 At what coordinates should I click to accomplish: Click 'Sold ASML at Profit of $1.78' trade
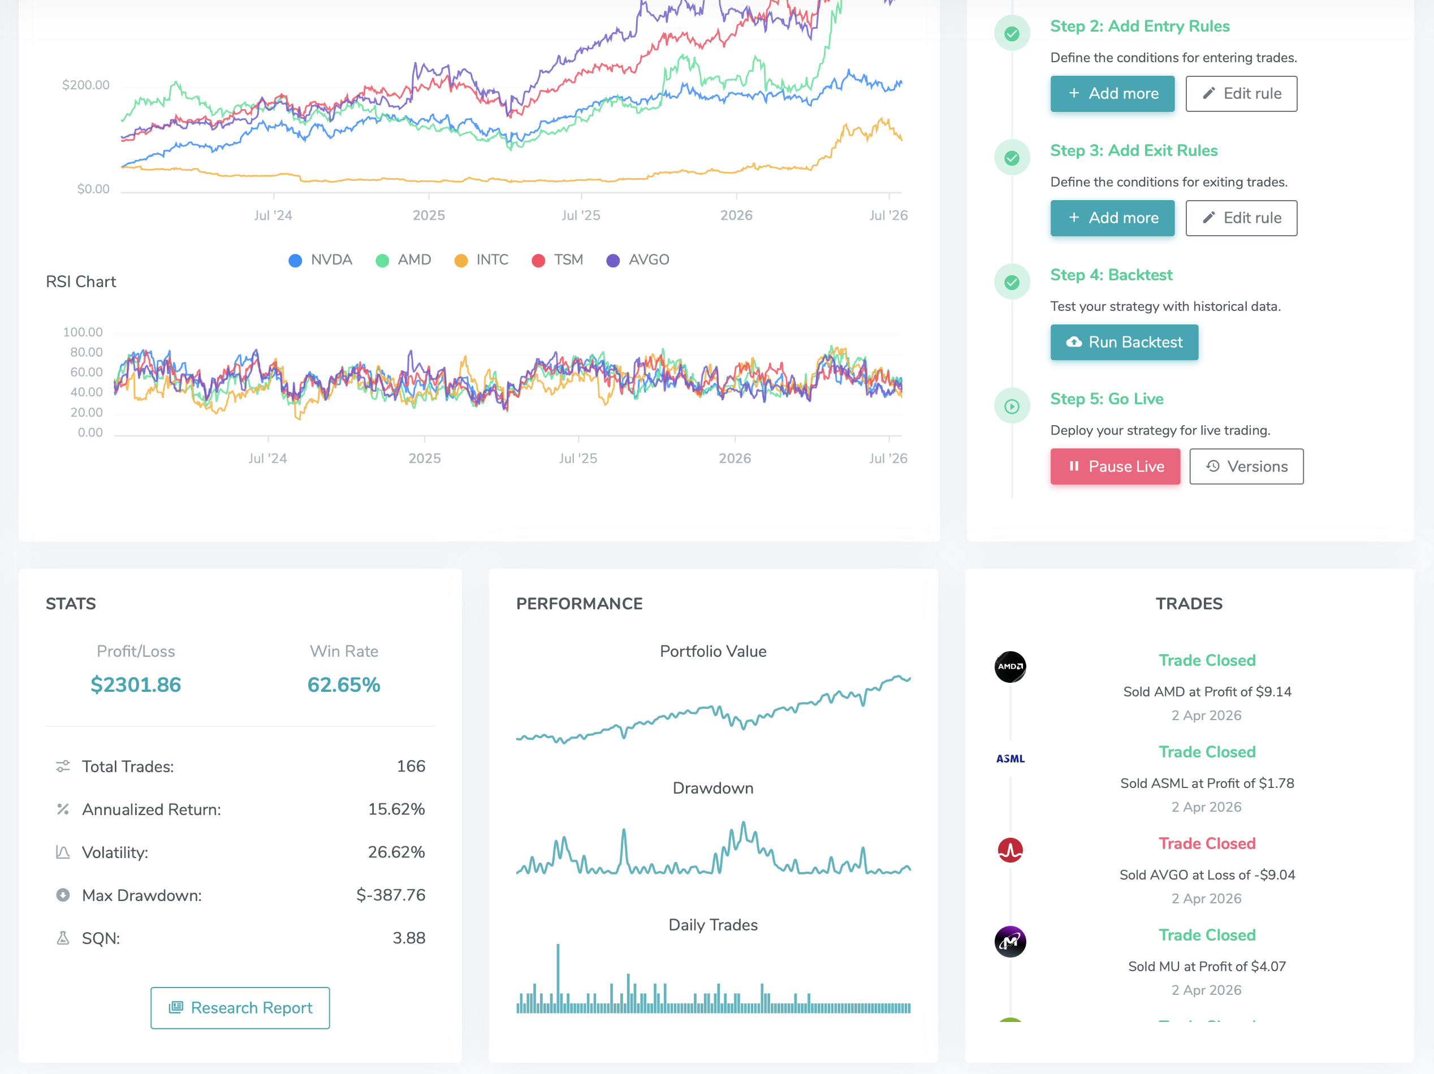1207,783
